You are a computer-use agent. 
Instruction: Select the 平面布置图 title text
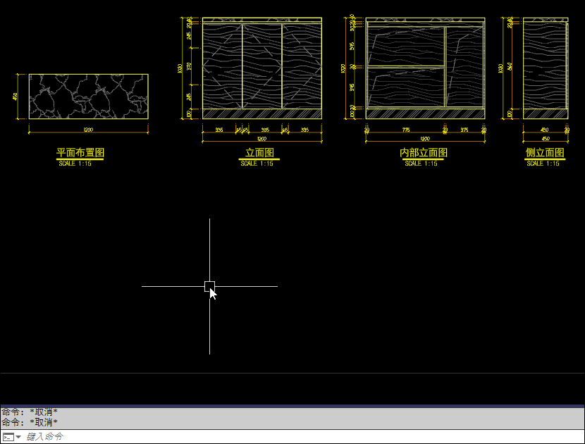(80, 153)
